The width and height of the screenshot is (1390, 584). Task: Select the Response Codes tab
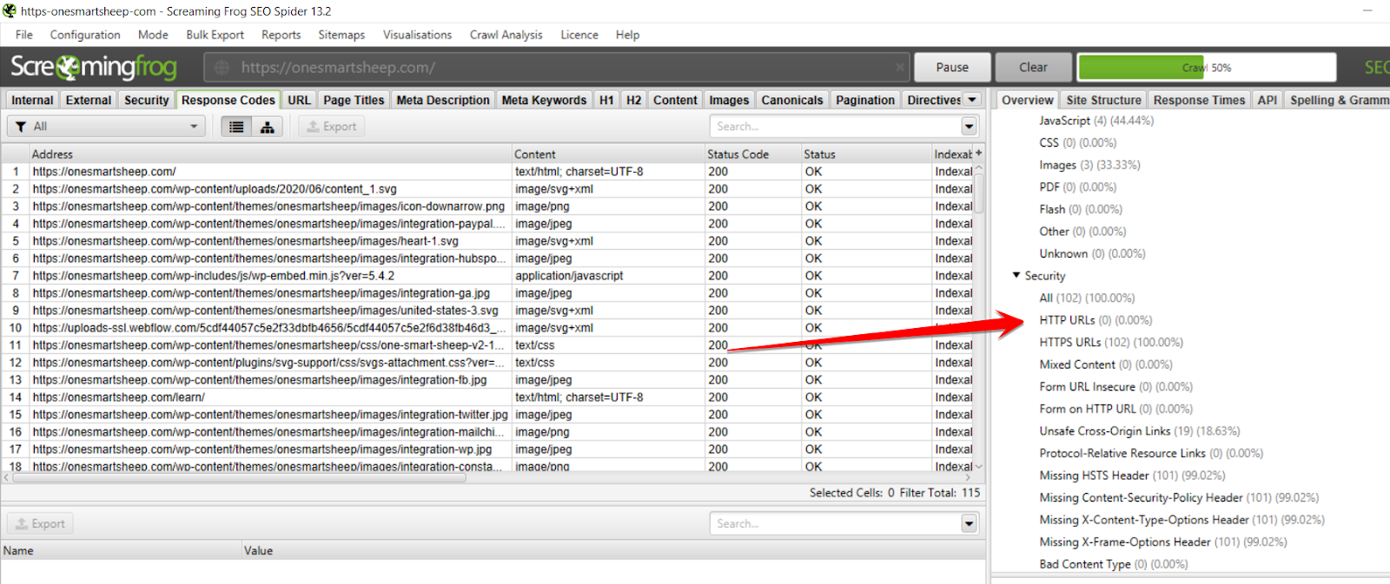[x=228, y=100]
